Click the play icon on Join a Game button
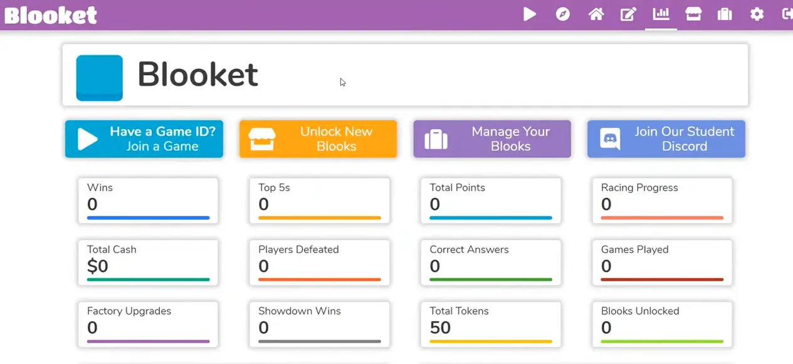 pyautogui.click(x=88, y=139)
